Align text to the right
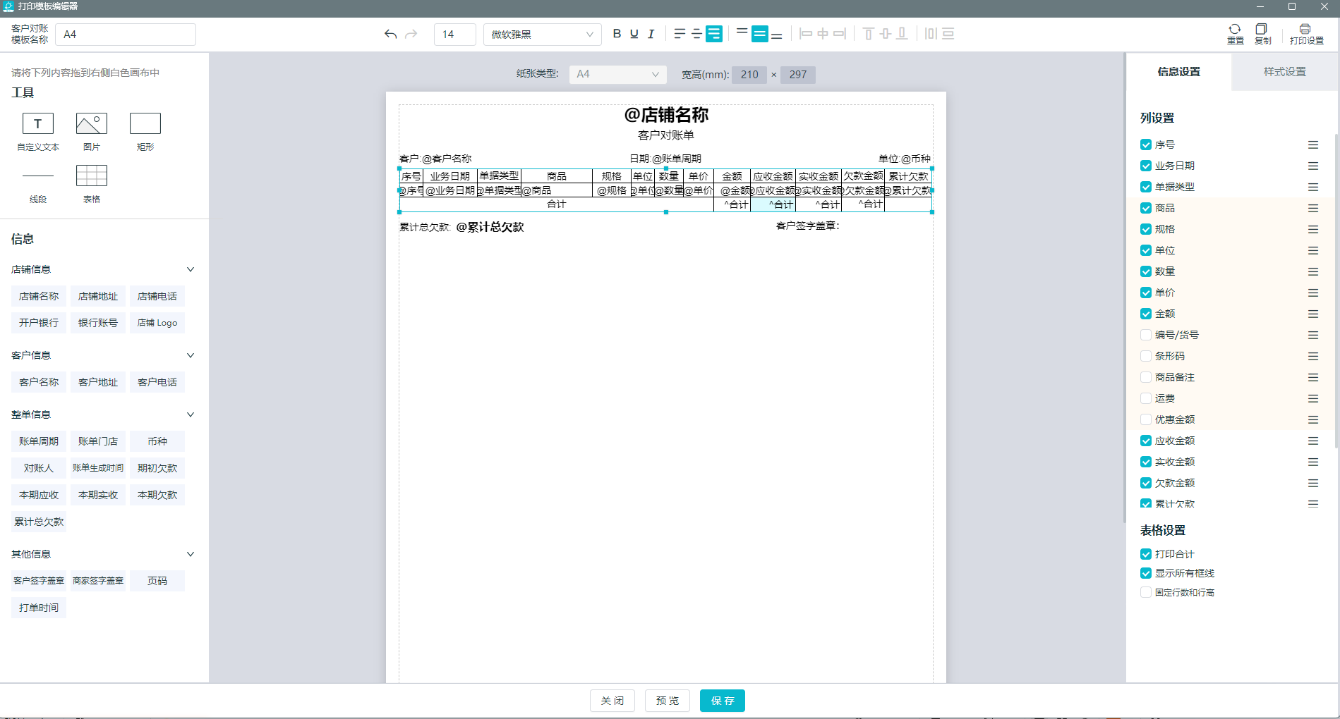 tap(714, 34)
